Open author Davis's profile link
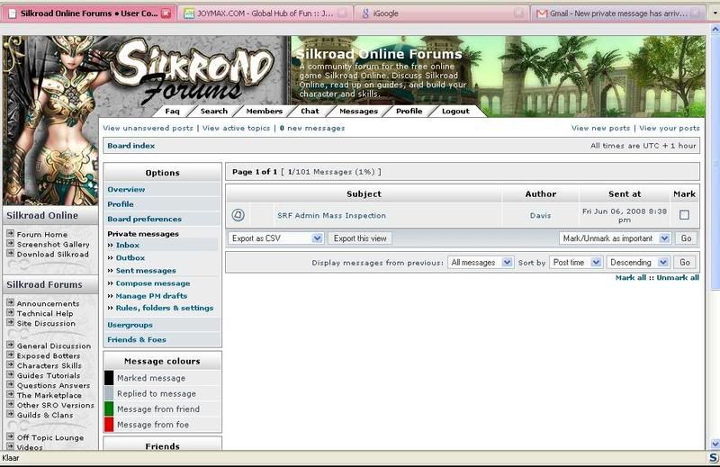 pyautogui.click(x=541, y=215)
